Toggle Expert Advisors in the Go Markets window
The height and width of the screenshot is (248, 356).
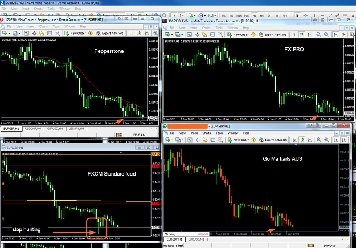[273, 140]
